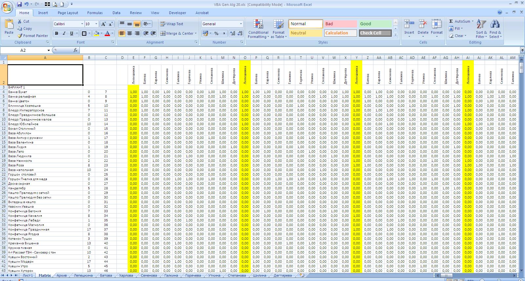Apply borders to the selection

coord(84,33)
